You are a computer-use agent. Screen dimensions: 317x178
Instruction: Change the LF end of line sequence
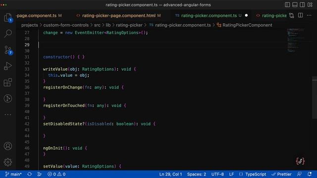[231, 174]
